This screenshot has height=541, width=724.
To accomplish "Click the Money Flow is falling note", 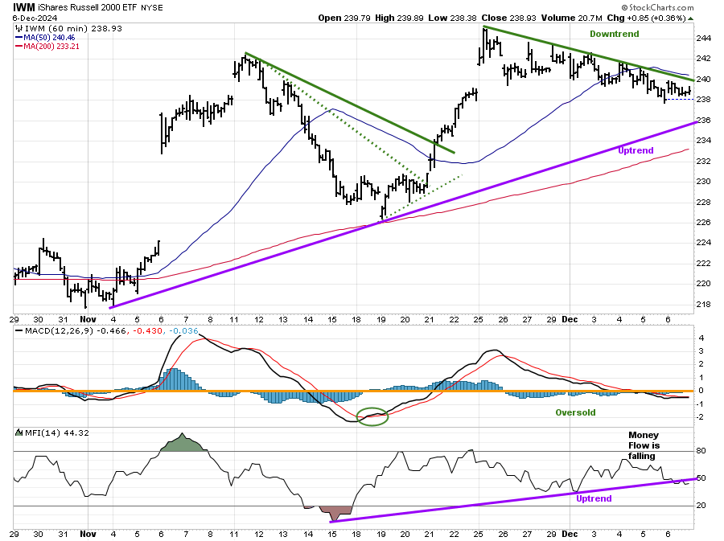I will 644,445.
